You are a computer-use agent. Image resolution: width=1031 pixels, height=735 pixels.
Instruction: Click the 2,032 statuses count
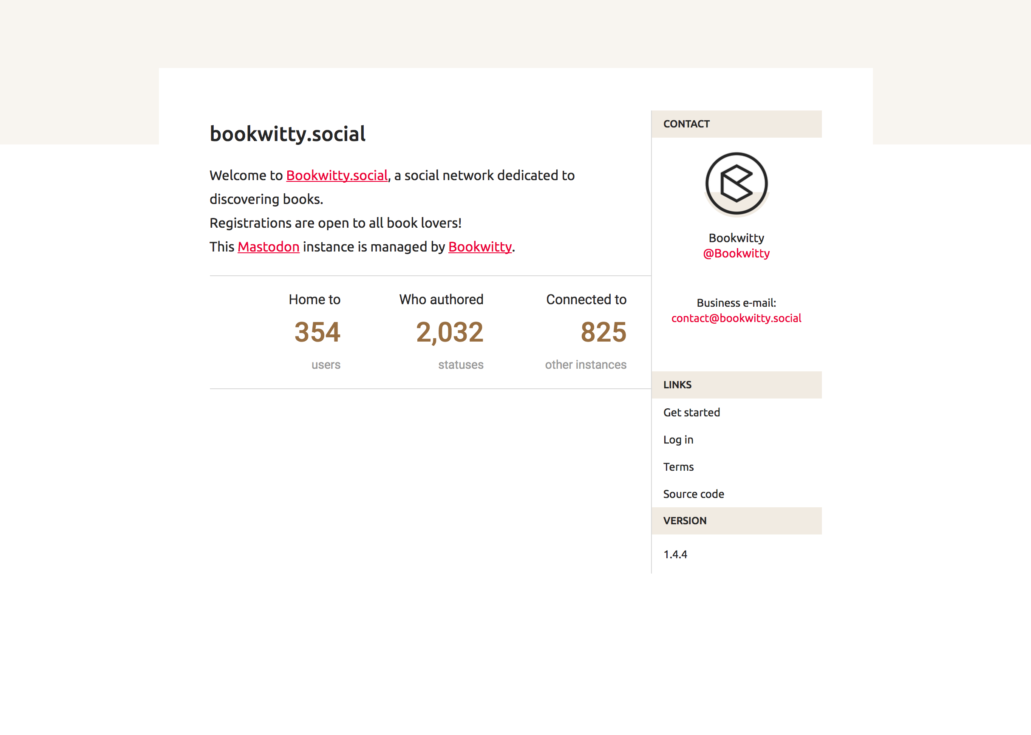coord(450,332)
